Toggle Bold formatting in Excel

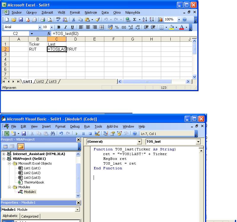coord(59,27)
